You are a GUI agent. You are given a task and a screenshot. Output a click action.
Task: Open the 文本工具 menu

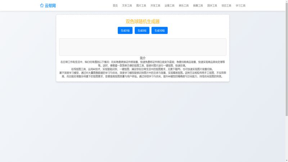click(127, 6)
